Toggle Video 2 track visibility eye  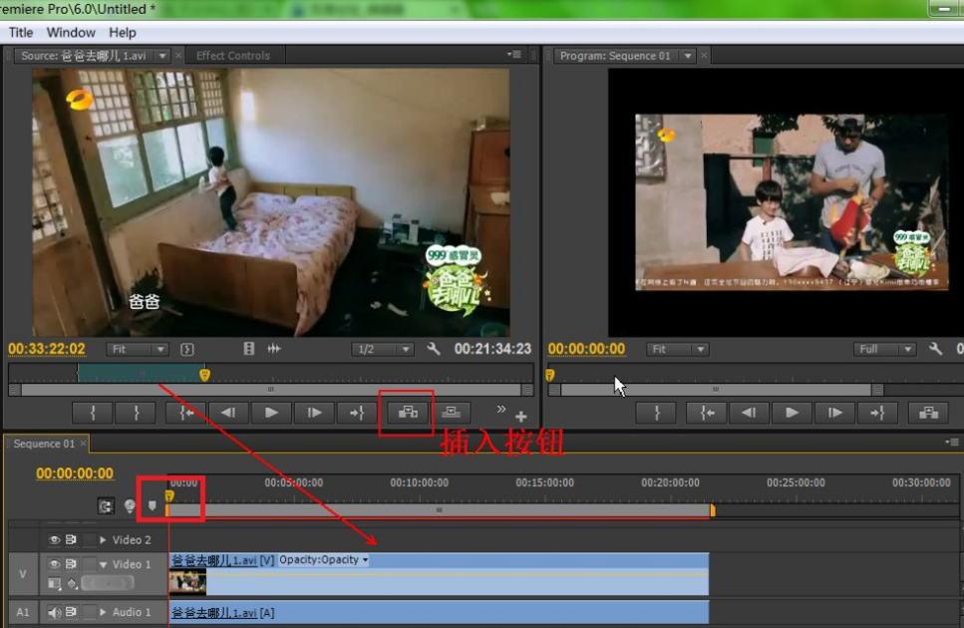click(x=54, y=539)
